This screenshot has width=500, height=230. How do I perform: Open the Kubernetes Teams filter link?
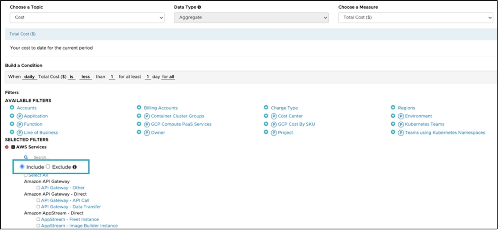[424, 124]
